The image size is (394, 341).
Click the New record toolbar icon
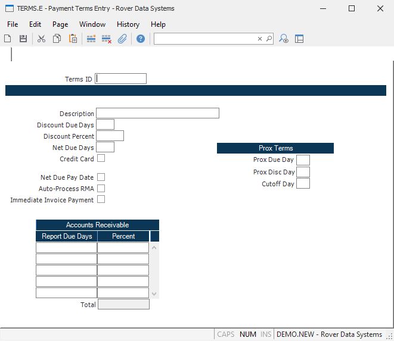pyautogui.click(x=8, y=39)
